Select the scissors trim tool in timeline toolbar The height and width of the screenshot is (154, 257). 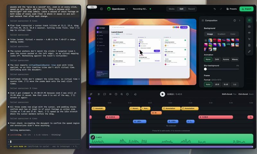pyautogui.click(x=99, y=94)
